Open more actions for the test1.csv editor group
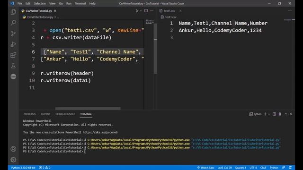 tap(290, 11)
